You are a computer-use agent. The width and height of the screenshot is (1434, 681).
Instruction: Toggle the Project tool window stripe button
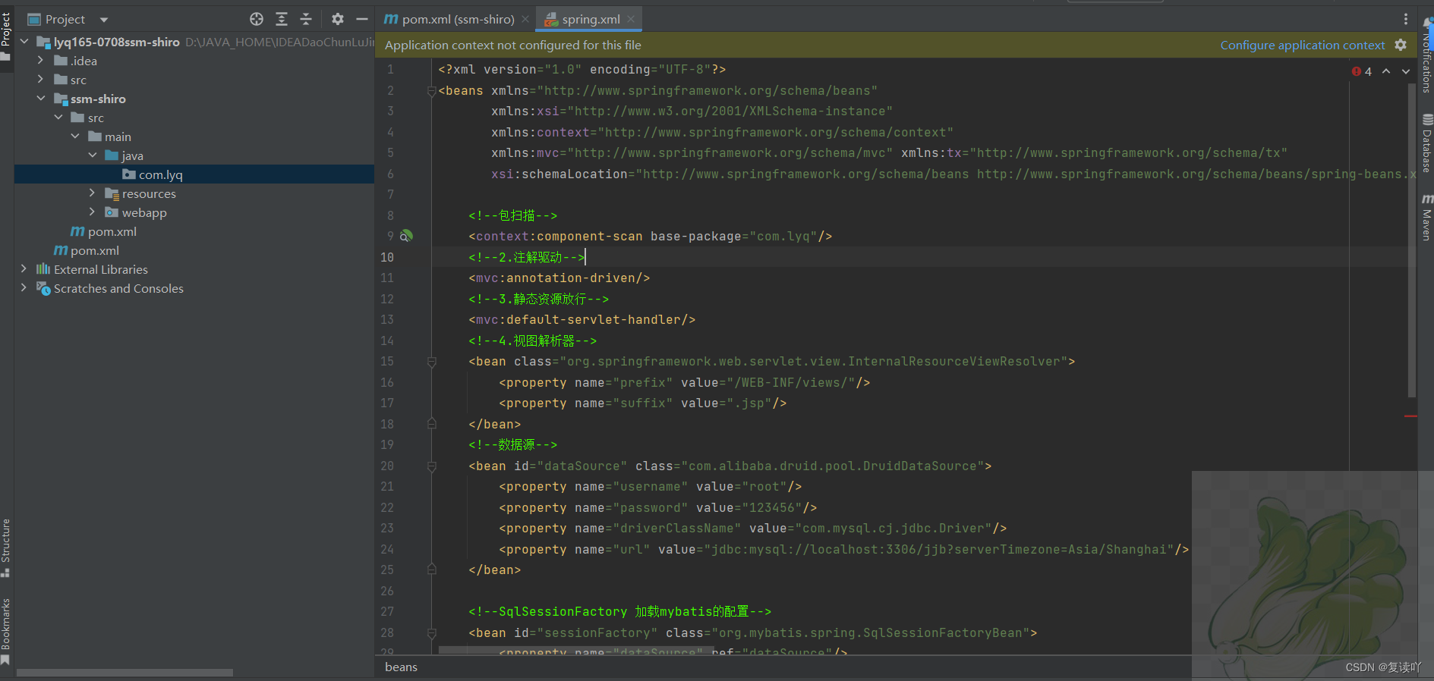pos(6,36)
